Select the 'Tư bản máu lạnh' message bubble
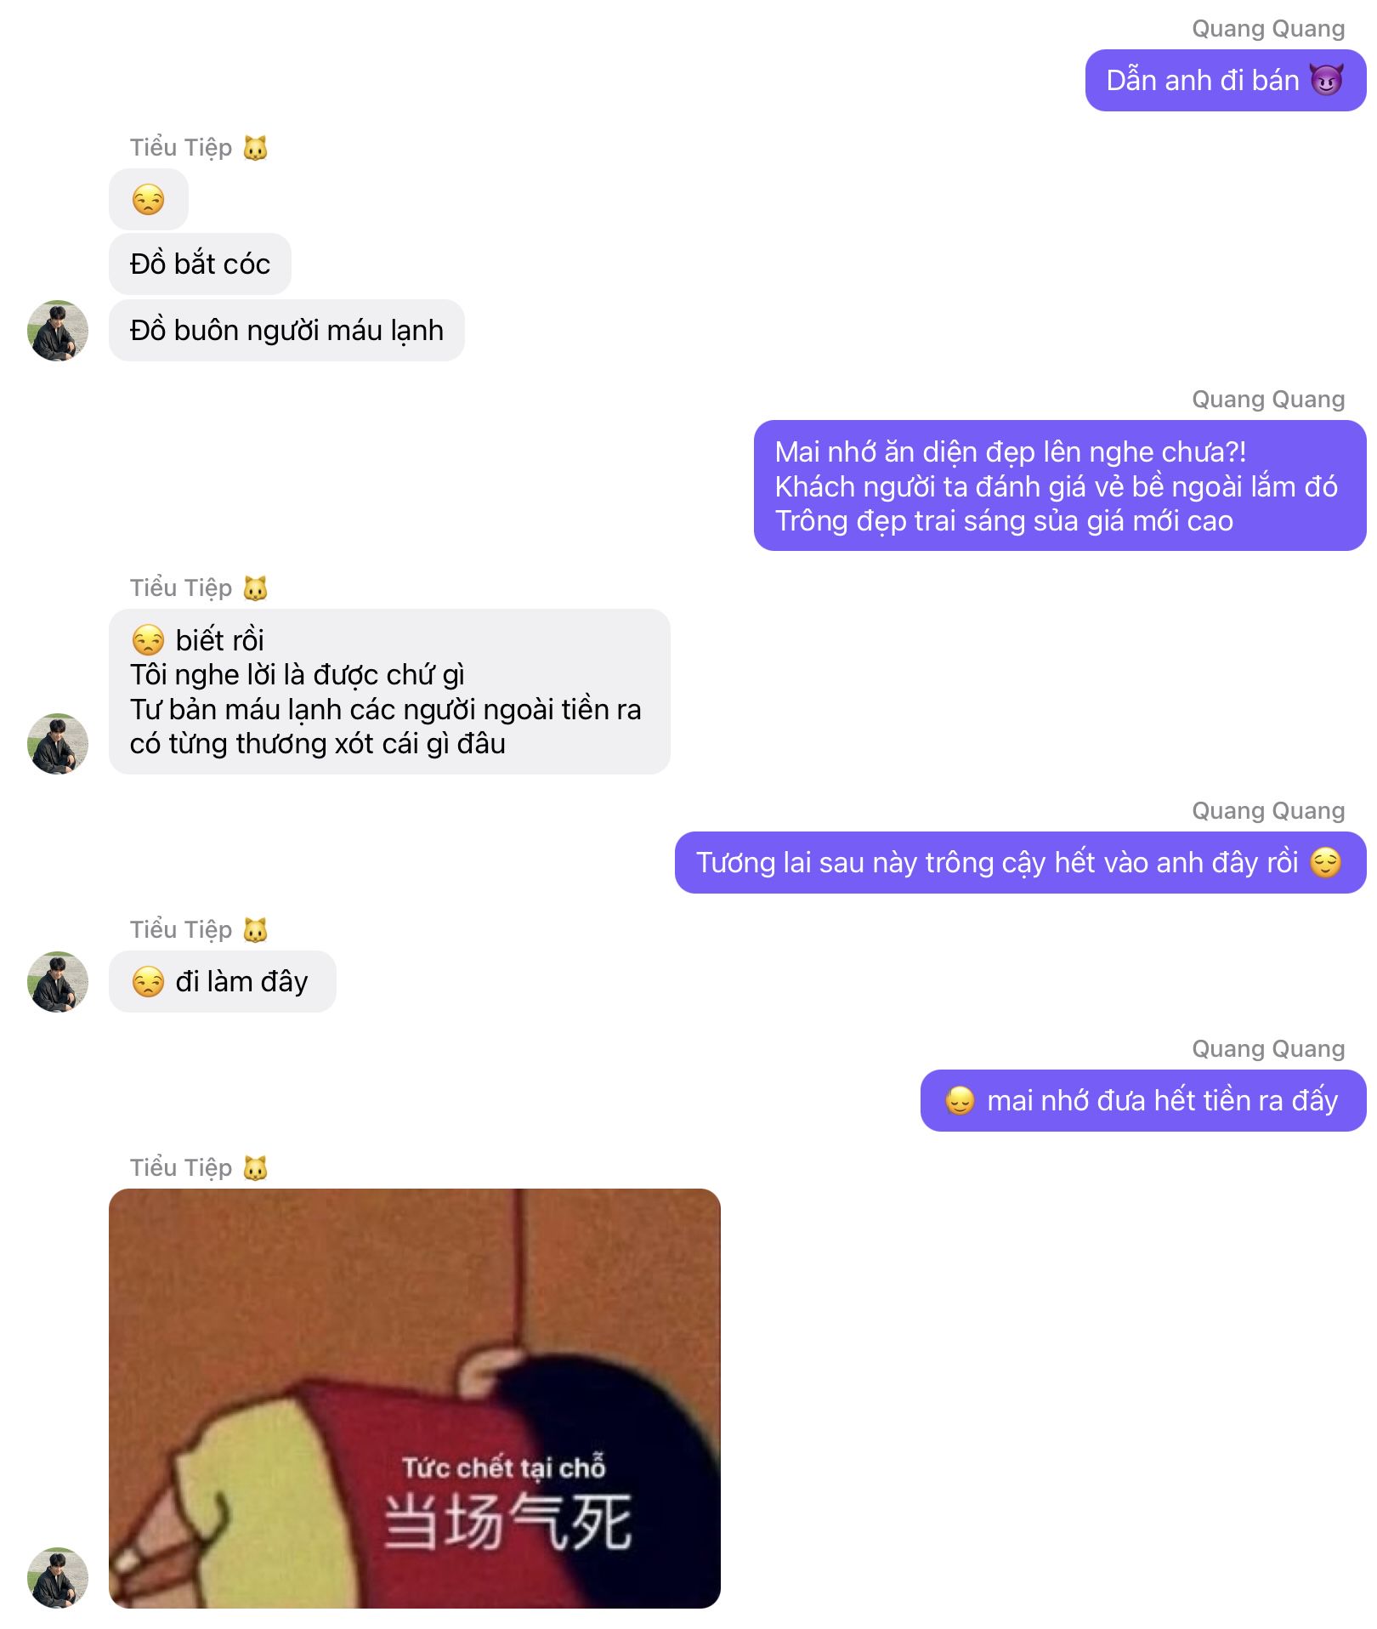The width and height of the screenshot is (1377, 1629). click(x=389, y=691)
